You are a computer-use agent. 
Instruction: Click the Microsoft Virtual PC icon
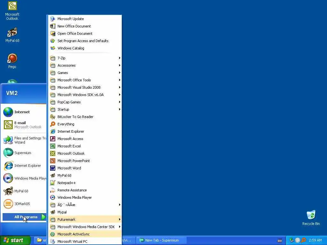point(53,241)
